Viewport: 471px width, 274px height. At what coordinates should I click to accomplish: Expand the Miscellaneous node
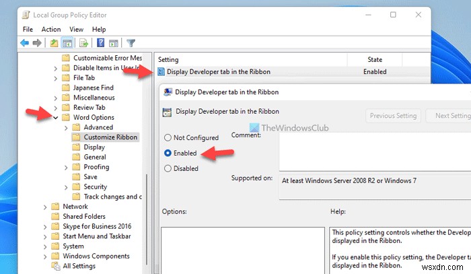coord(56,98)
